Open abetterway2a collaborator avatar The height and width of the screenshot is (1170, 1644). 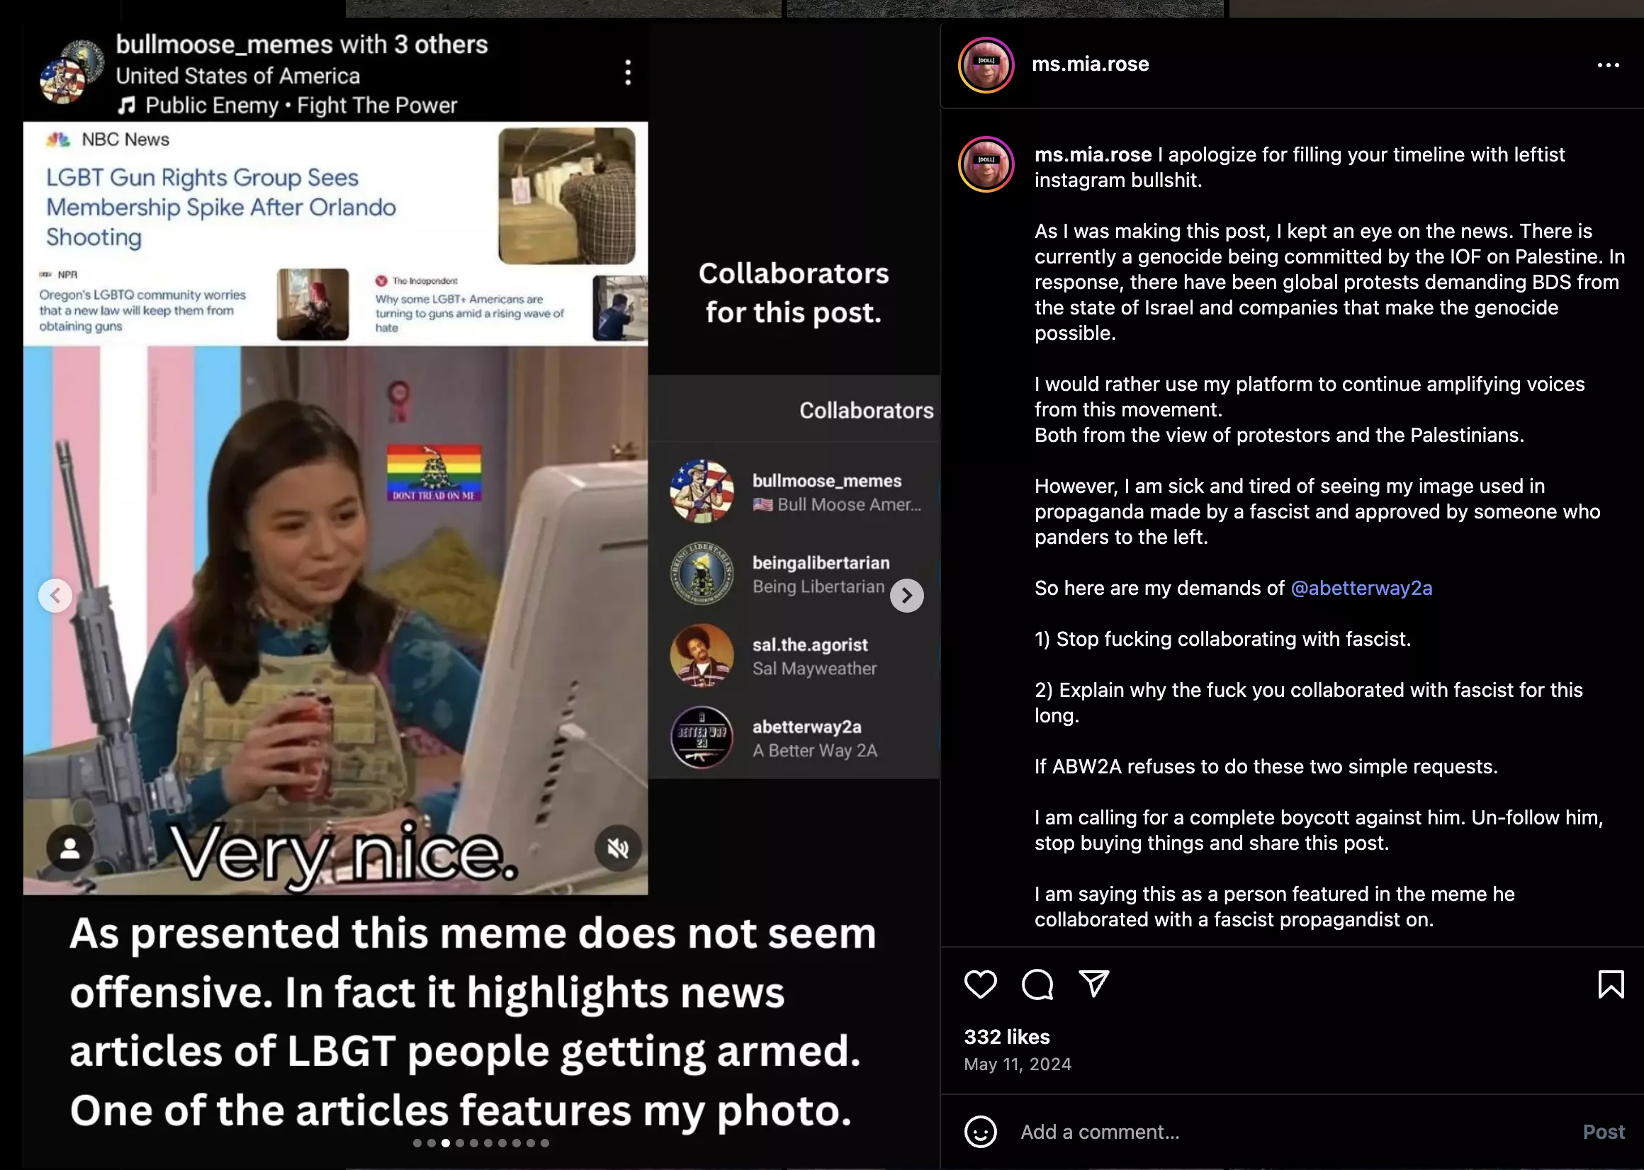(702, 737)
